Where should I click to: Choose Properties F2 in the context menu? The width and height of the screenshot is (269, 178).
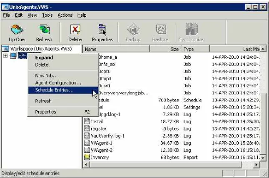coord(63,112)
